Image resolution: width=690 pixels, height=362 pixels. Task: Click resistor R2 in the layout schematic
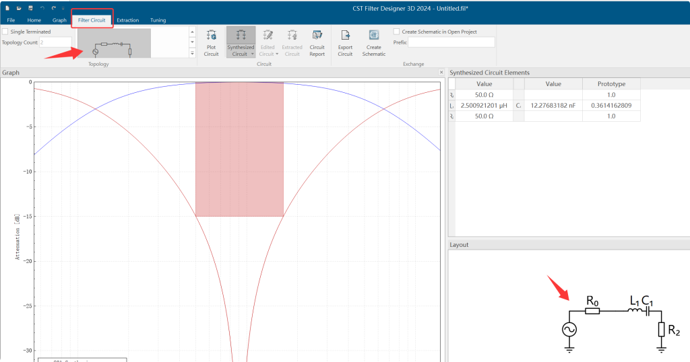(661, 330)
